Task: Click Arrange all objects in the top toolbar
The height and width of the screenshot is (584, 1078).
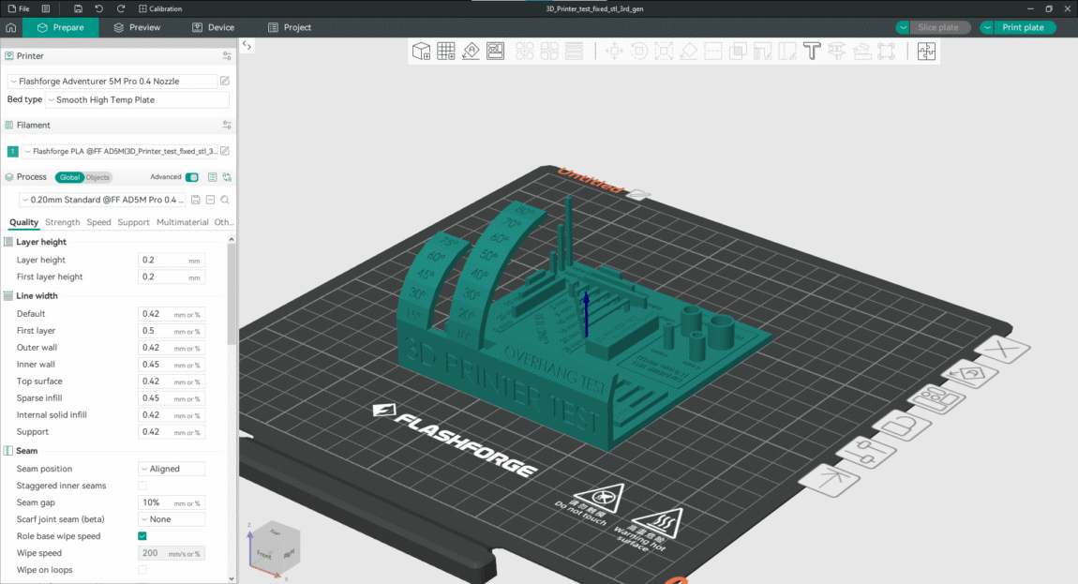Action: pos(496,51)
